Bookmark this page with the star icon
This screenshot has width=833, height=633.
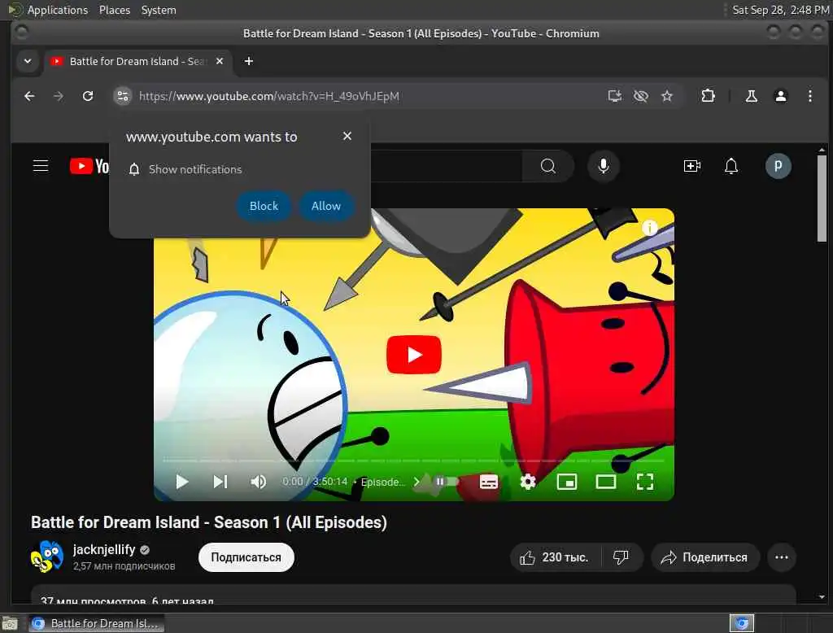[x=667, y=96]
